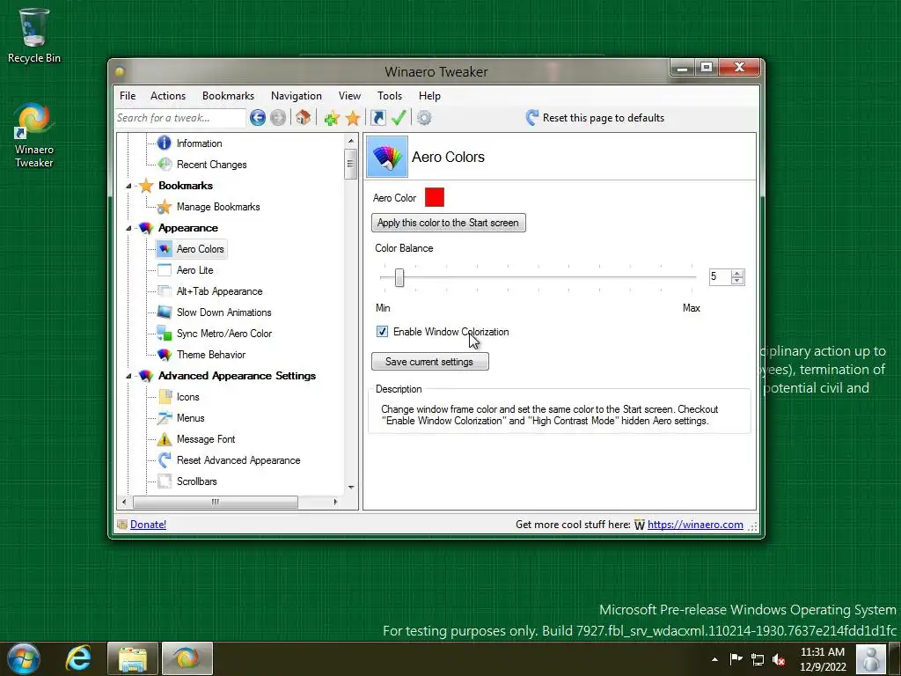This screenshot has width=901, height=676.
Task: Open the Navigation menu
Action: [296, 96]
